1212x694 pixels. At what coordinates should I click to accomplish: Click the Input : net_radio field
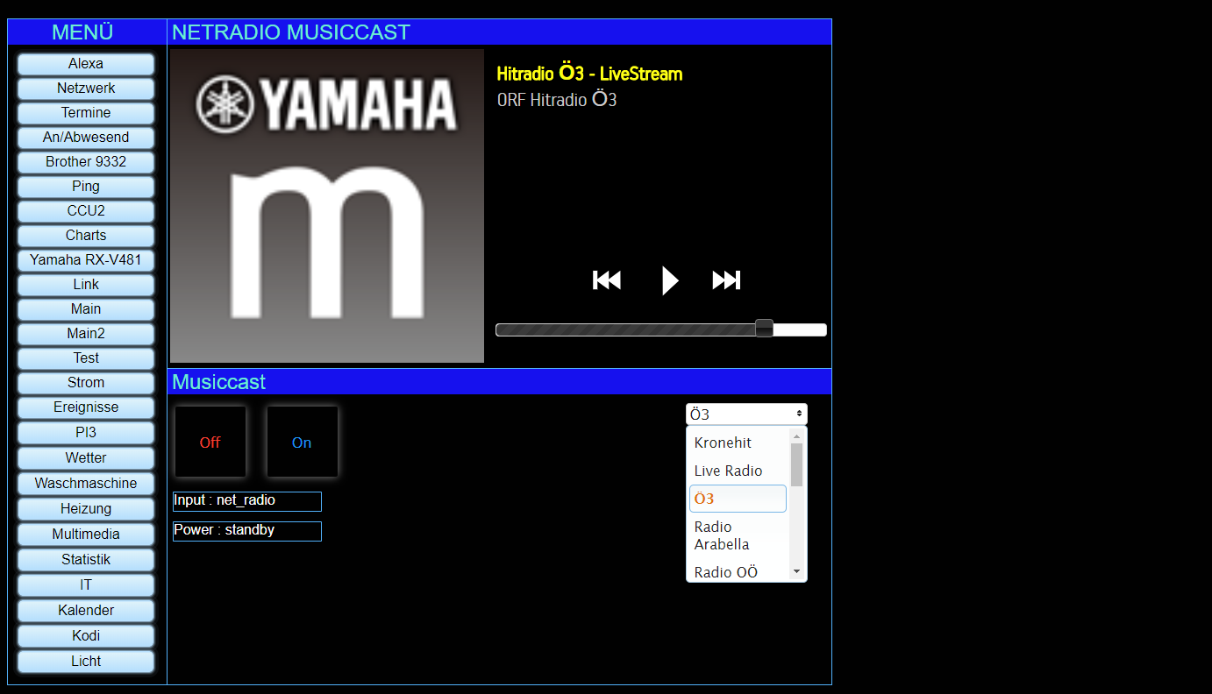click(247, 501)
